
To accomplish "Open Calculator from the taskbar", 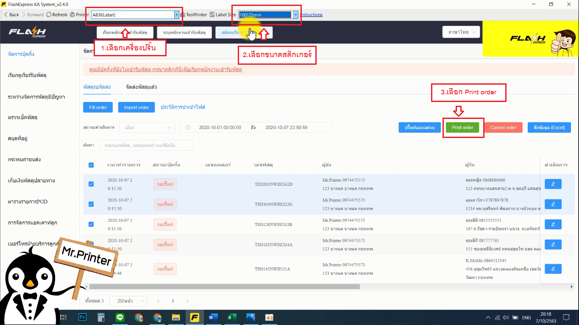I will coord(101,317).
